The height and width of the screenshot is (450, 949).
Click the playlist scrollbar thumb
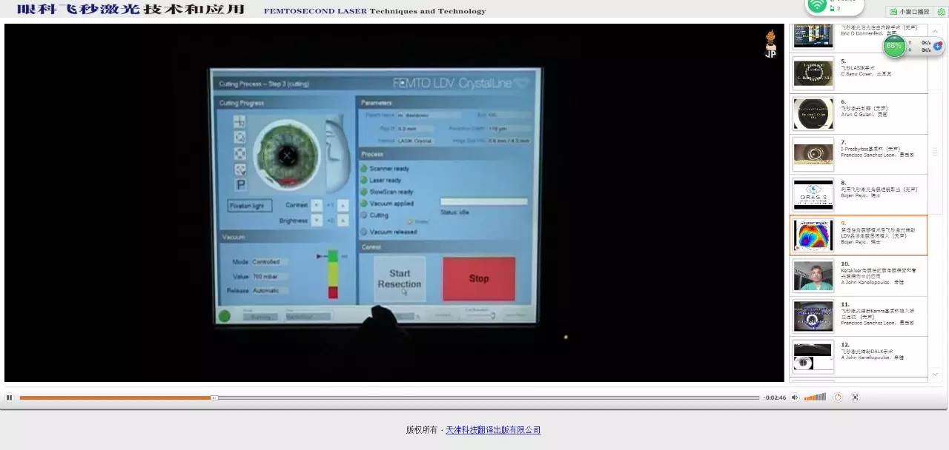[x=935, y=151]
